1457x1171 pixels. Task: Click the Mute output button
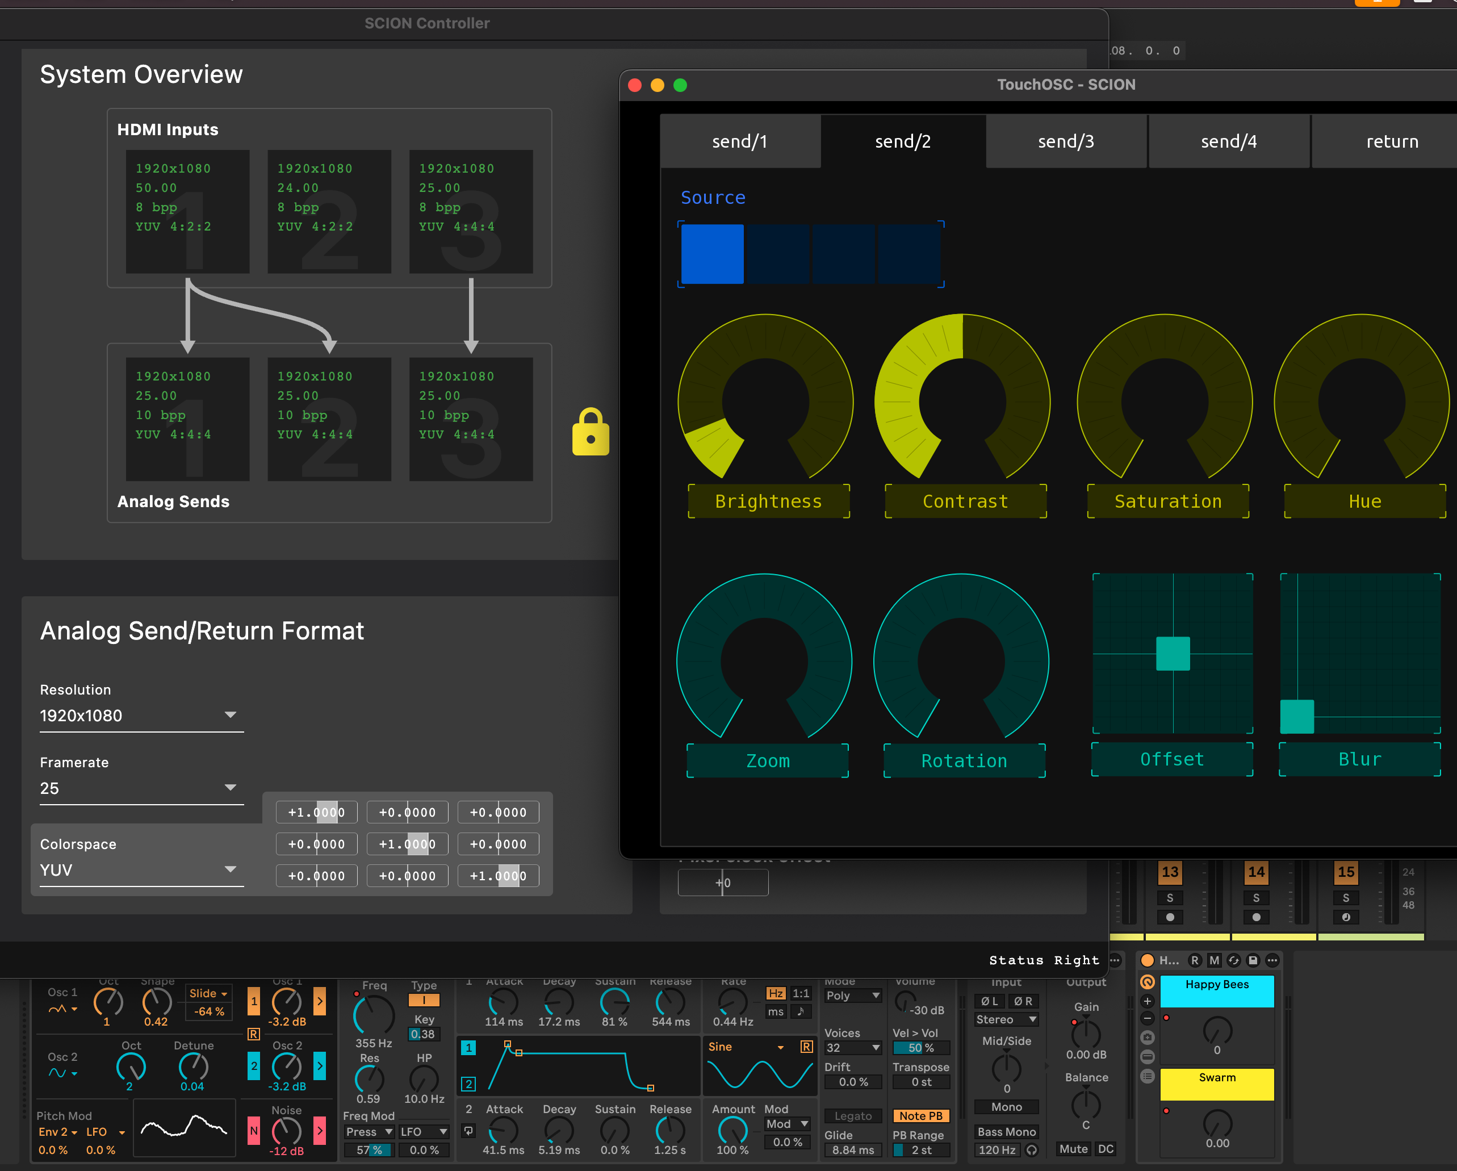1073,1149
